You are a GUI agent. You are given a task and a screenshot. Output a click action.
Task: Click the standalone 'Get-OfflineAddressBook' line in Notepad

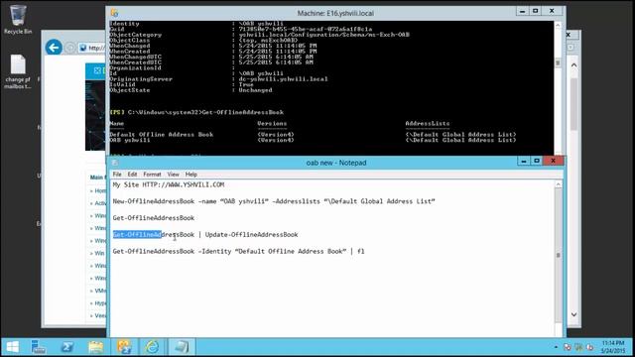[154, 218]
